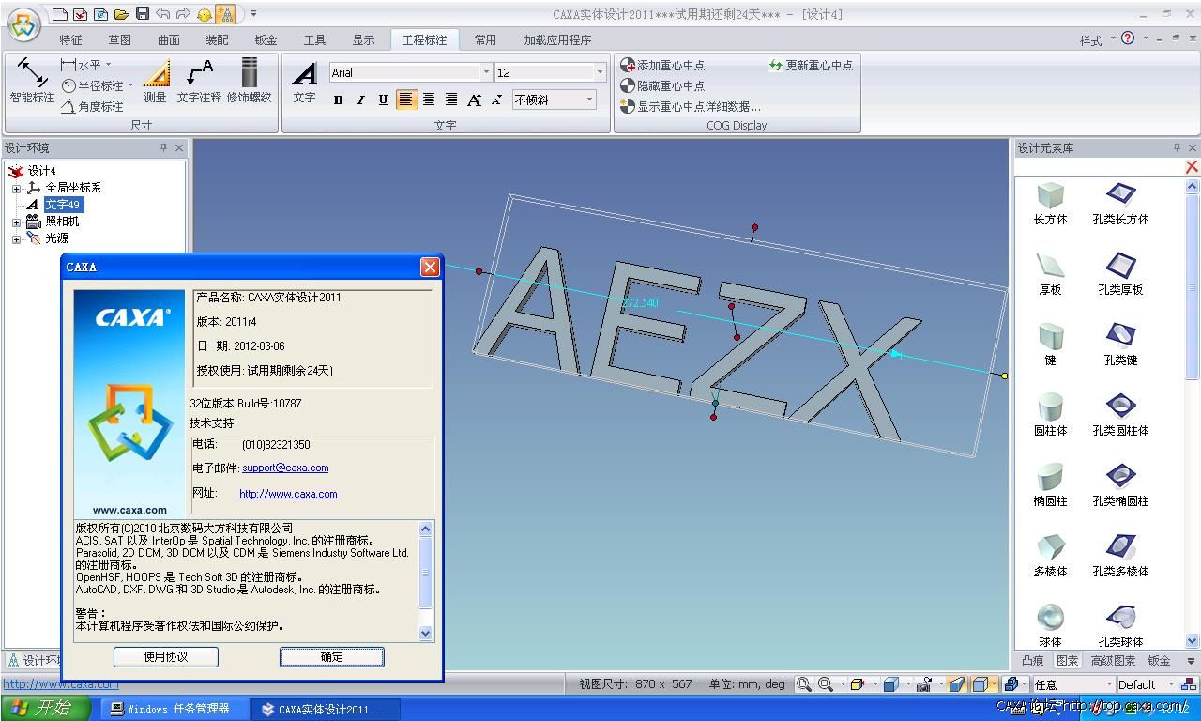The height and width of the screenshot is (721, 1201).
Task: Choose the angle dimension (角度标注) tool
Action: (93, 106)
